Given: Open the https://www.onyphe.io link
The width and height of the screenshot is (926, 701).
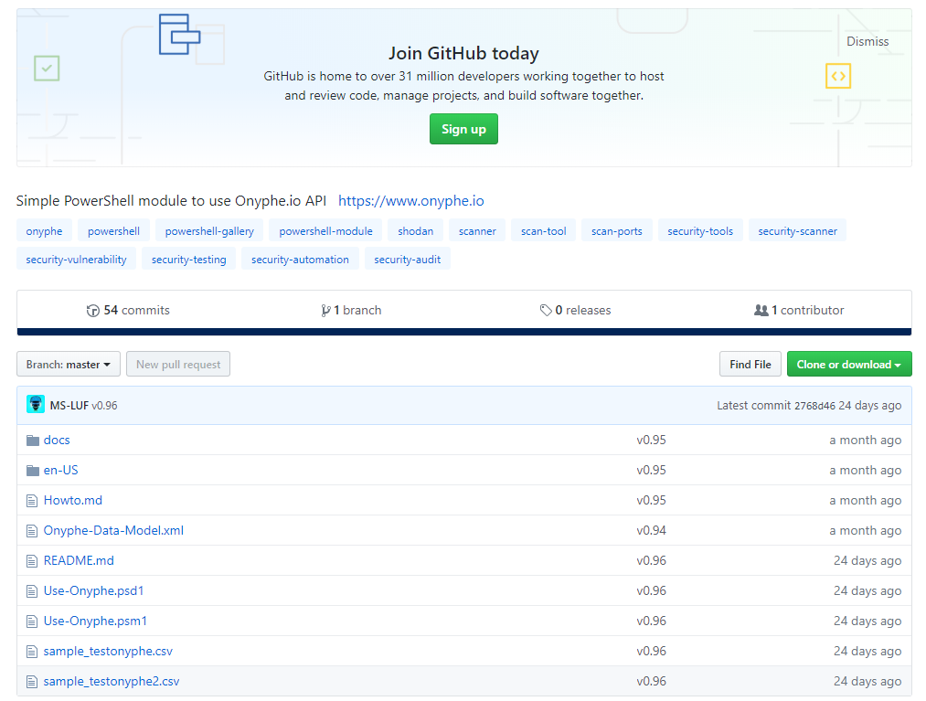Looking at the screenshot, I should (410, 200).
